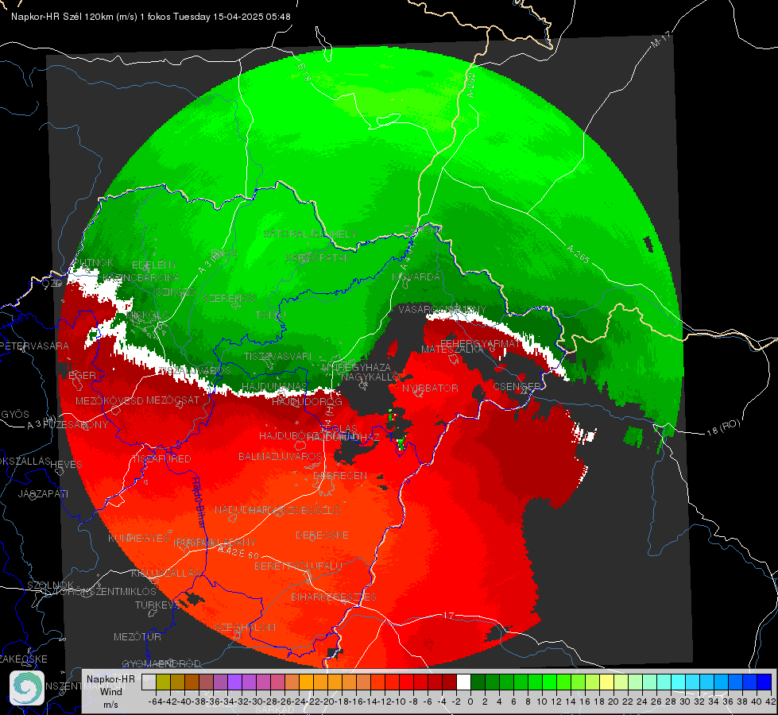Image resolution: width=778 pixels, height=715 pixels.
Task: Click the PETERVASARA town label
Action: coord(35,346)
